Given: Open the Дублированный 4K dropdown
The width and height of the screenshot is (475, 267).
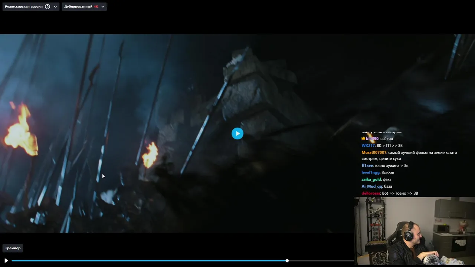Looking at the screenshot, I should click(84, 7).
